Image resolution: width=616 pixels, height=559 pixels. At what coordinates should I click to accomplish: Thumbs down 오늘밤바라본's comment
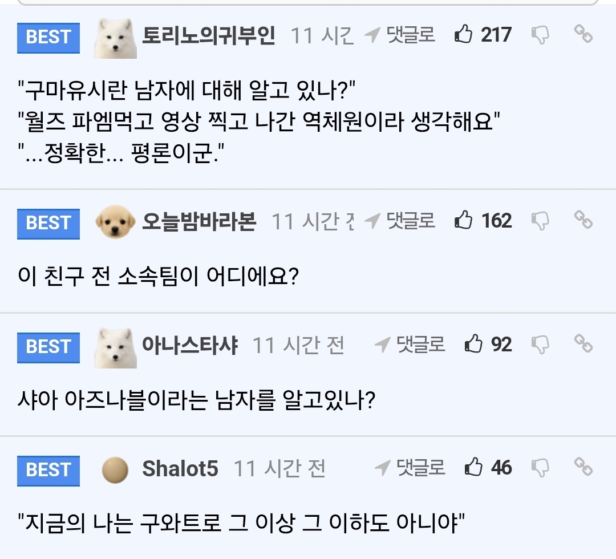pos(540,221)
